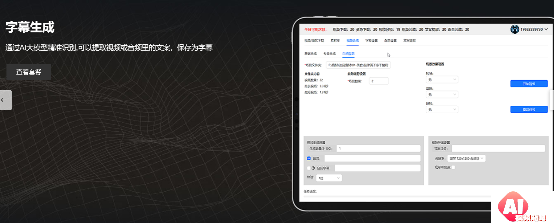The width and height of the screenshot is (554, 223).
Task: Toggle the 配音 checkbox
Action: pyautogui.click(x=309, y=158)
